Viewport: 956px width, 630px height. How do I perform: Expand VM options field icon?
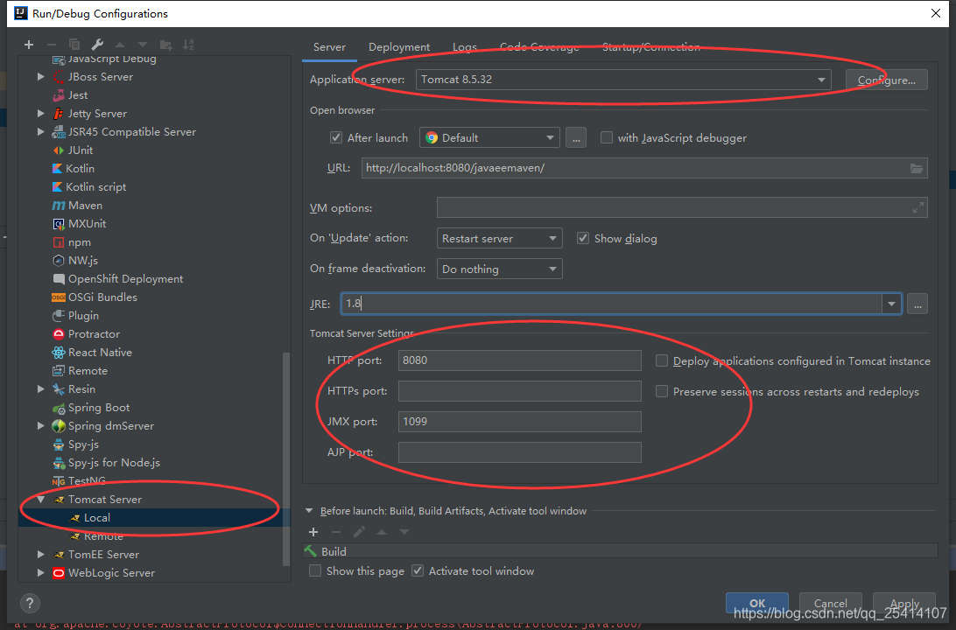(917, 207)
